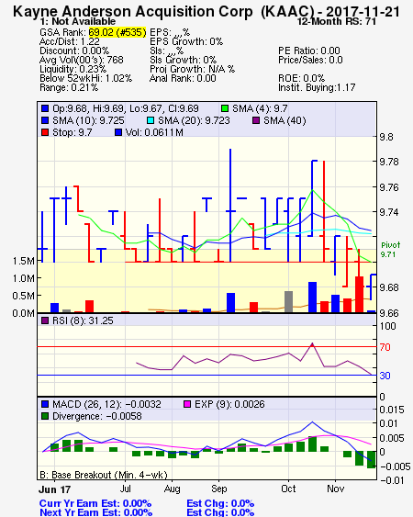Click the tallest red November volume bar
This screenshot has height=517, width=413.
click(359, 295)
